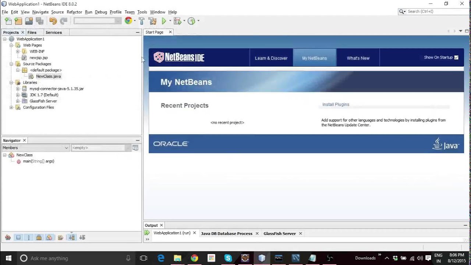
Task: Click the Save All toolbar icon
Action: (39, 21)
